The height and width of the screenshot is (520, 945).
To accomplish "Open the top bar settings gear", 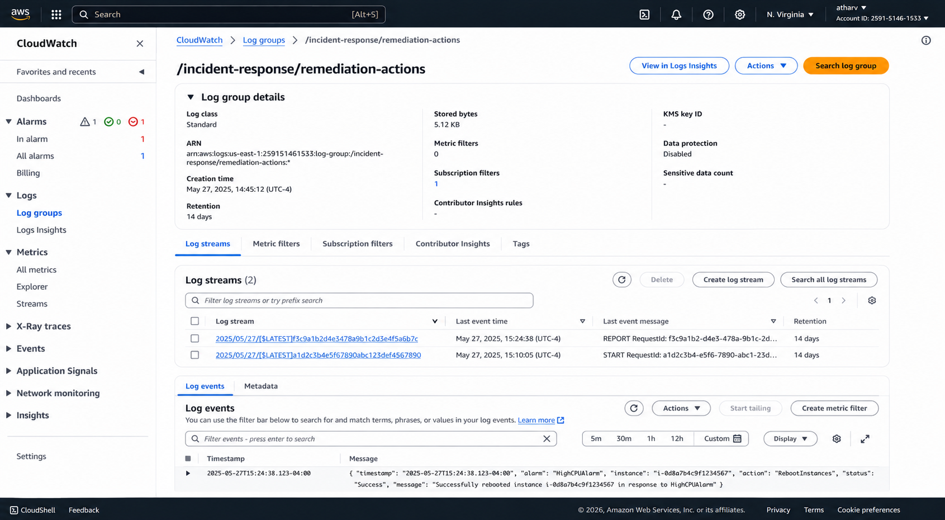I will click(740, 15).
